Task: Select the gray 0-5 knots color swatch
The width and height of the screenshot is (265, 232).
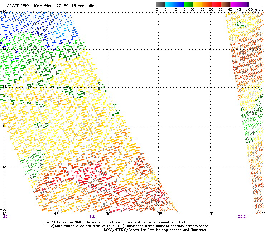Action: (x=160, y=4)
